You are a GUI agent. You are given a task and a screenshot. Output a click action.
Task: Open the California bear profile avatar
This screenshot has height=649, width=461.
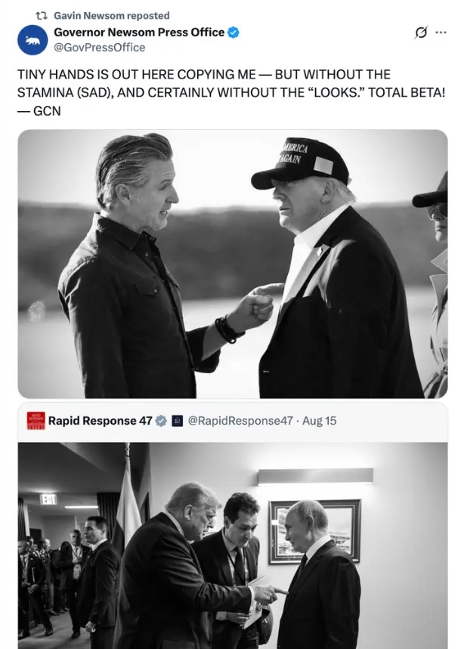[32, 40]
